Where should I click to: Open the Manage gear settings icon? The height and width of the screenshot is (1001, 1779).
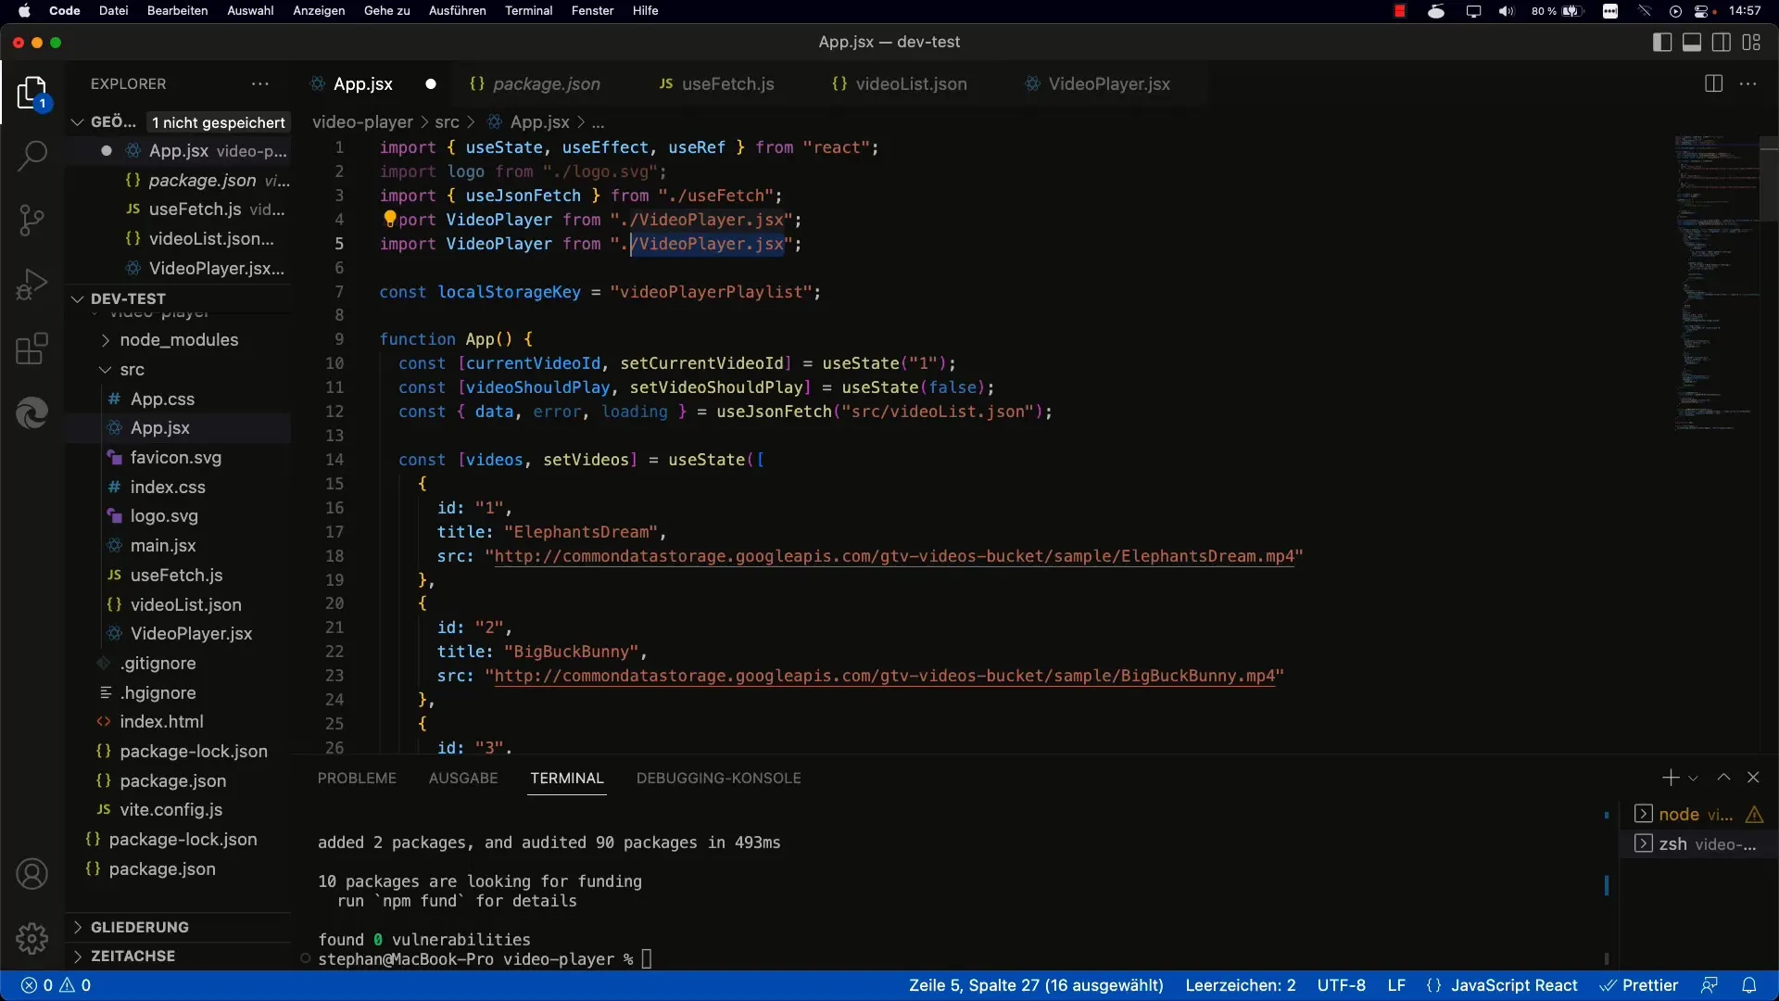[x=32, y=938]
